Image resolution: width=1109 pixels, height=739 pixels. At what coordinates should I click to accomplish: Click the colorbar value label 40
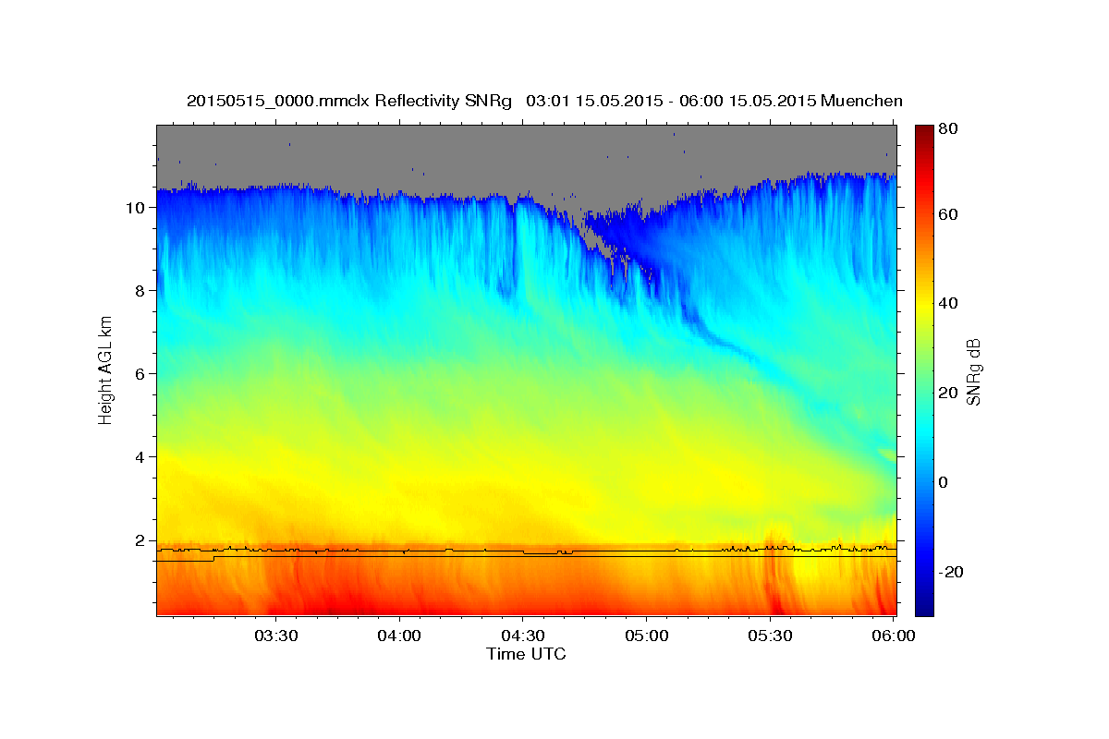click(x=950, y=303)
